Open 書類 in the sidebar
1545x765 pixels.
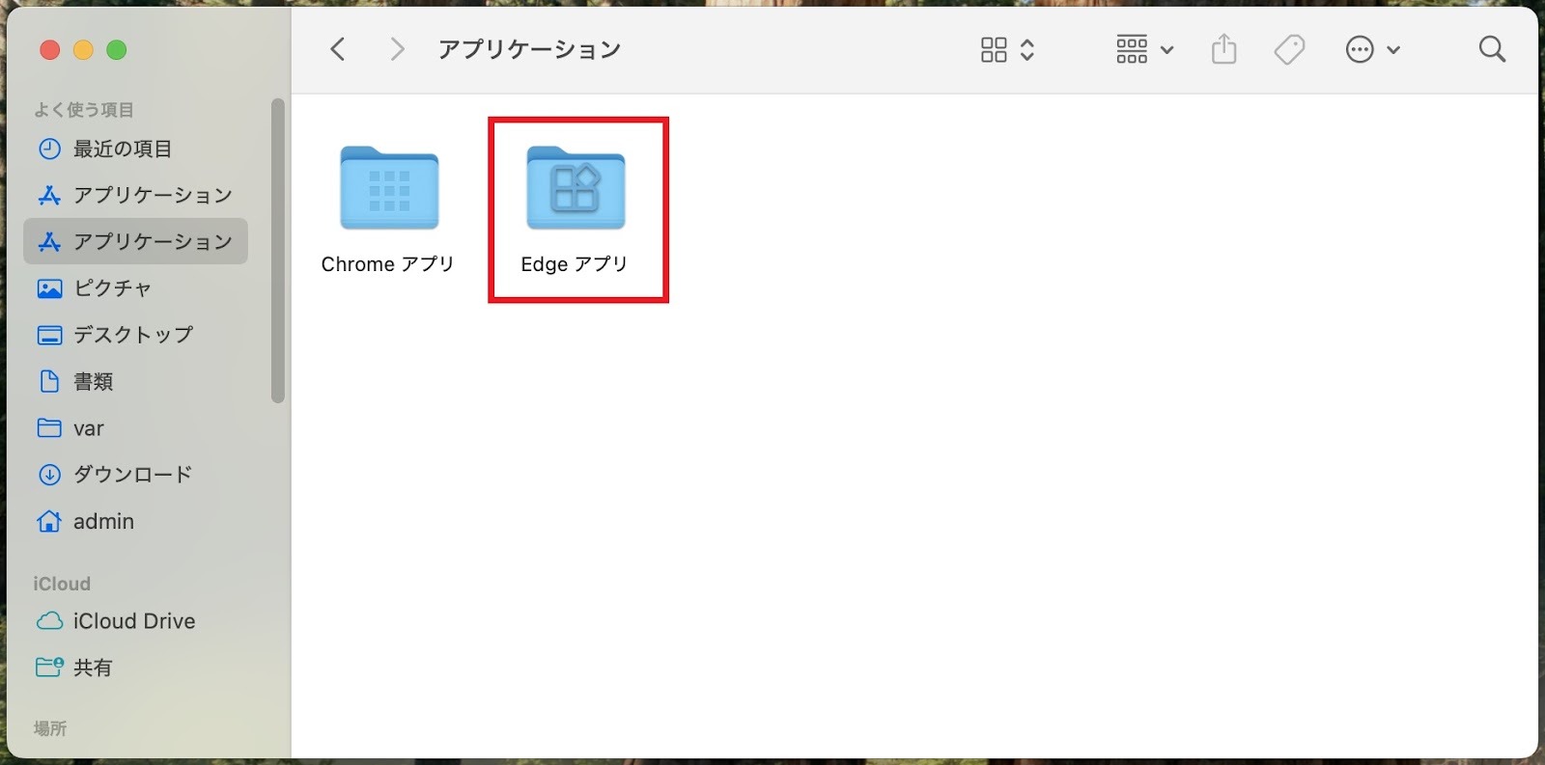coord(135,381)
